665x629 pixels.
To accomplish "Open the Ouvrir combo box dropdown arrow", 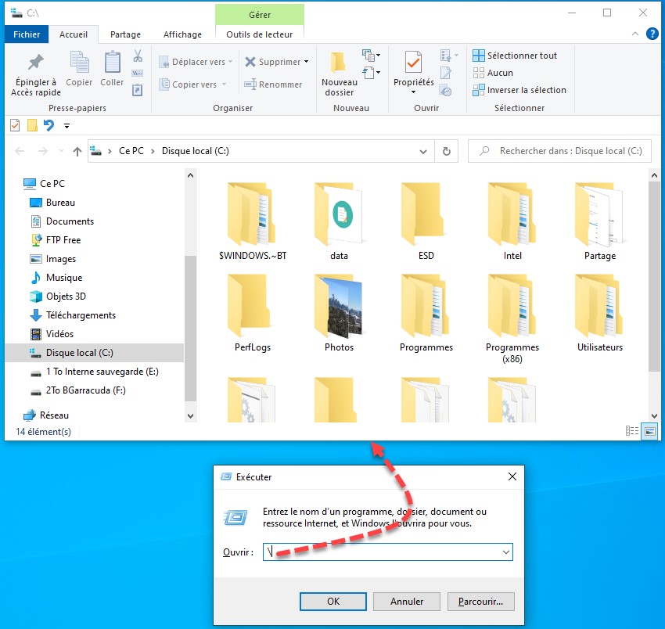I will point(504,552).
